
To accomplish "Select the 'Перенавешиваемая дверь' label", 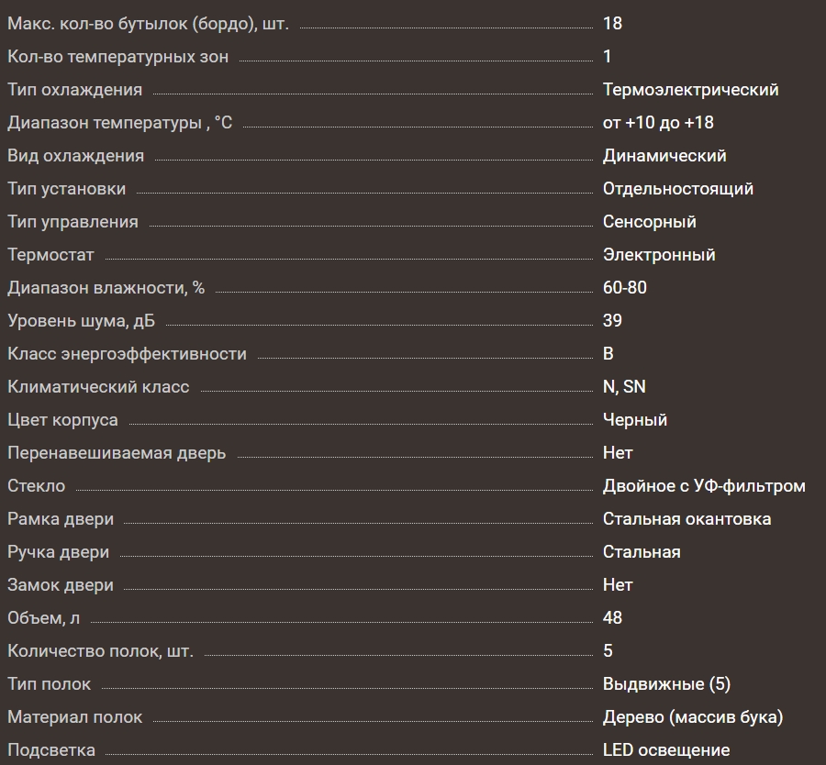I will tap(117, 453).
